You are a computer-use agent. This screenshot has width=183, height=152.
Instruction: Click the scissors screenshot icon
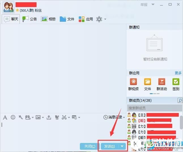(64, 117)
